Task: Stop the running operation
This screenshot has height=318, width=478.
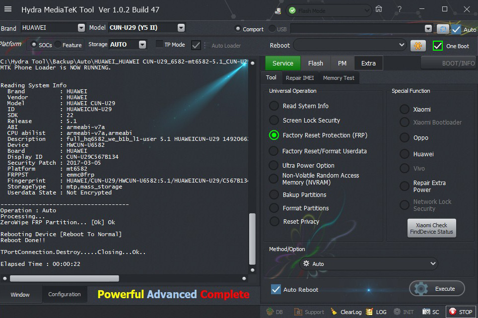Action: [461, 312]
